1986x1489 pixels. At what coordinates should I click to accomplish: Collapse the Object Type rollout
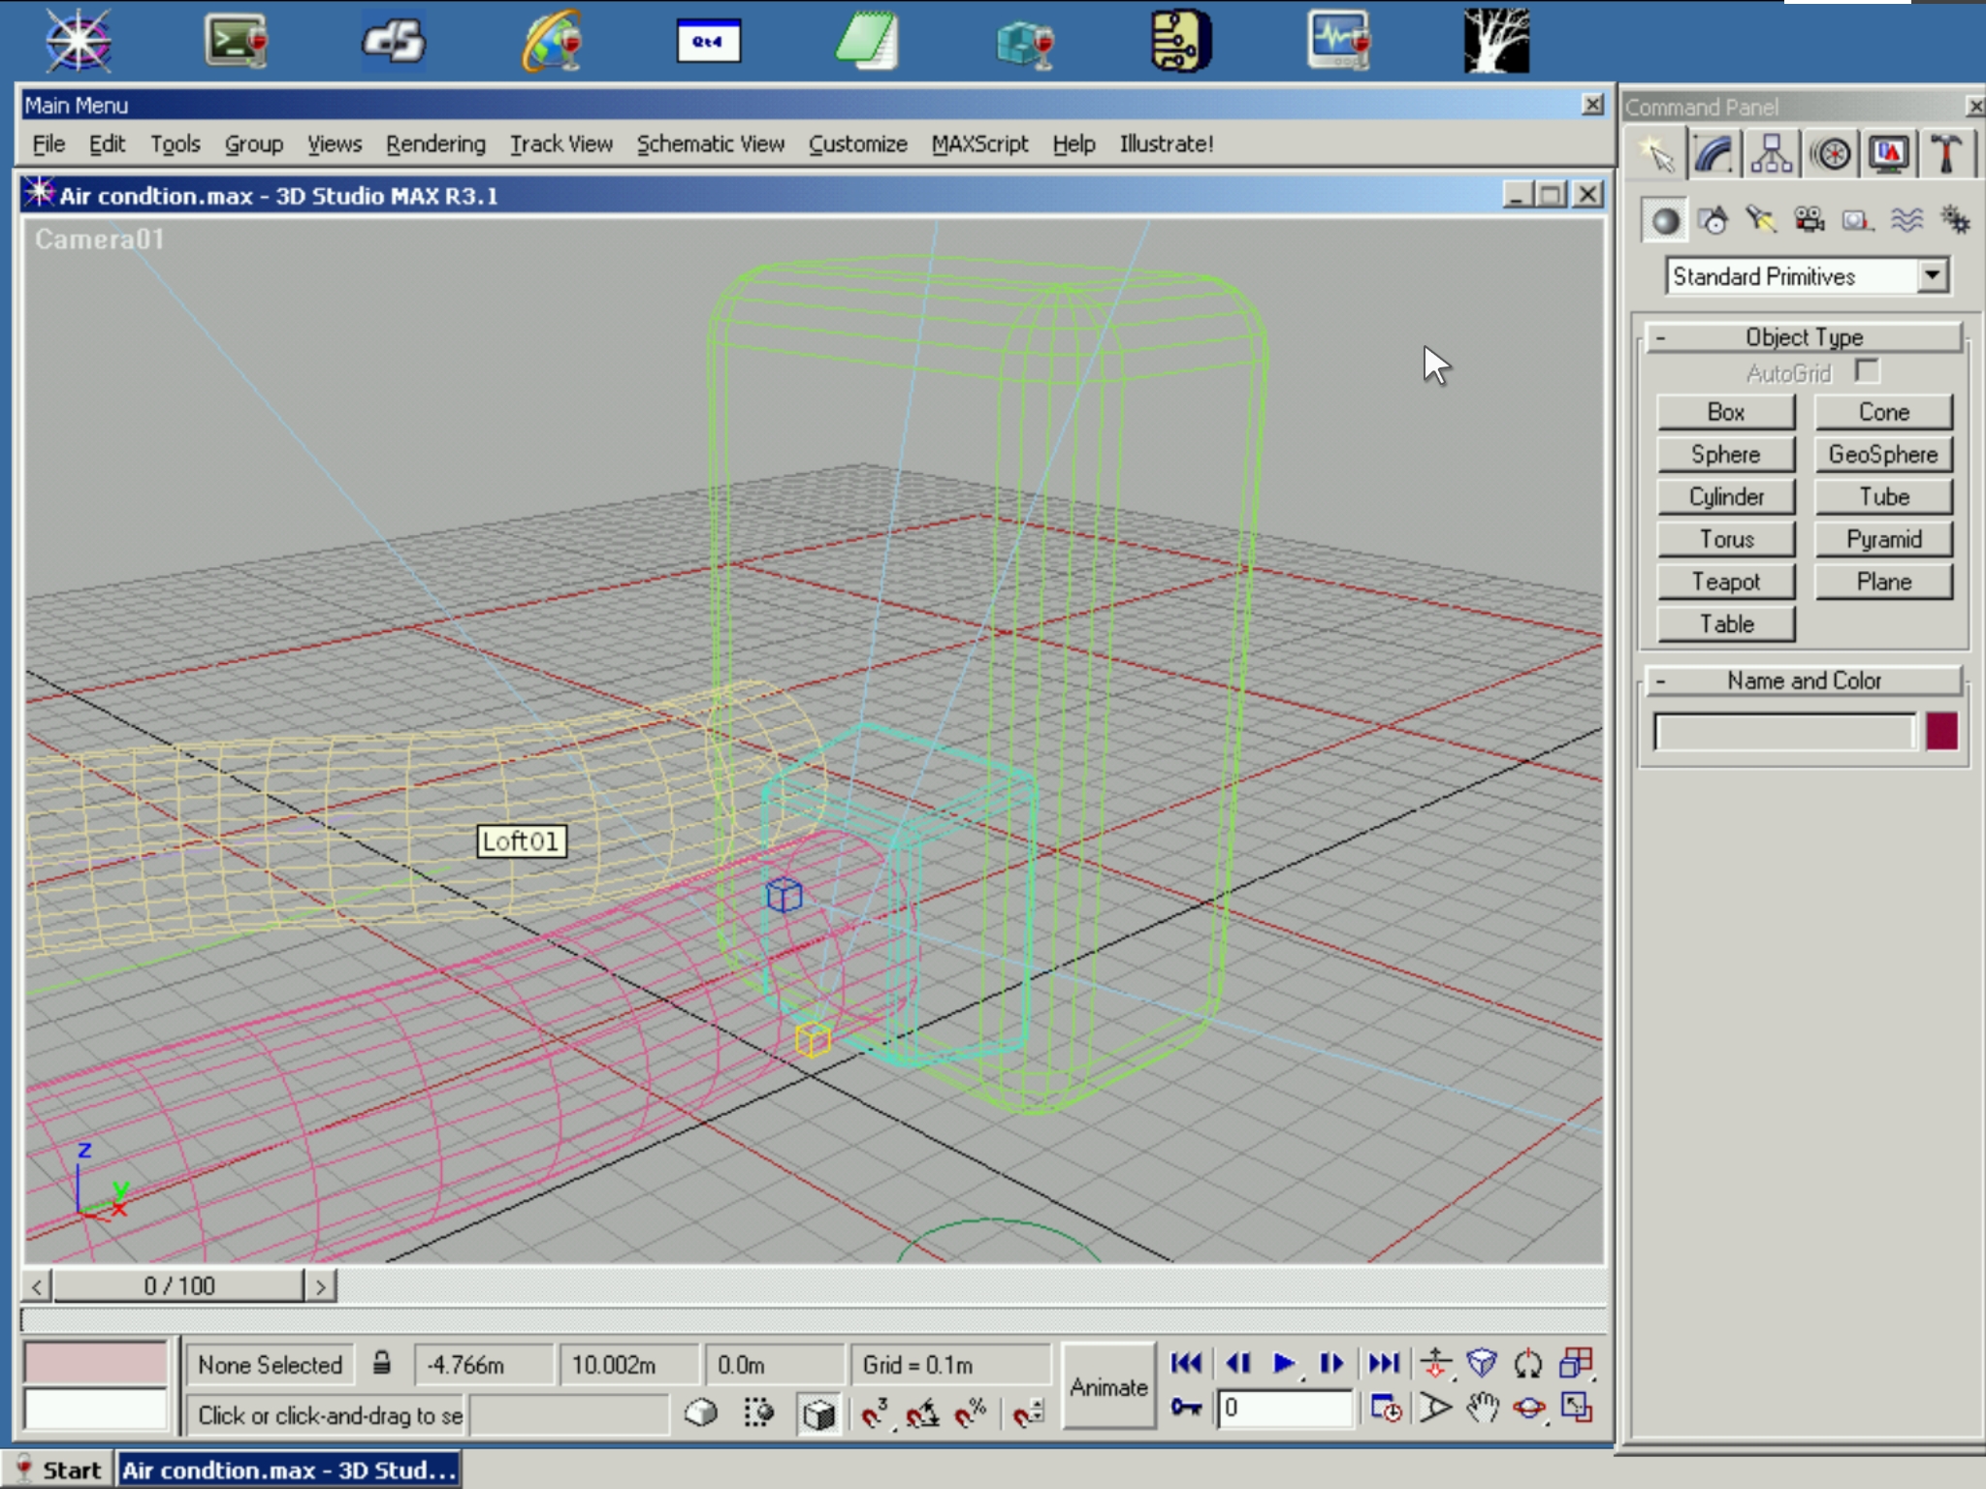click(1804, 337)
